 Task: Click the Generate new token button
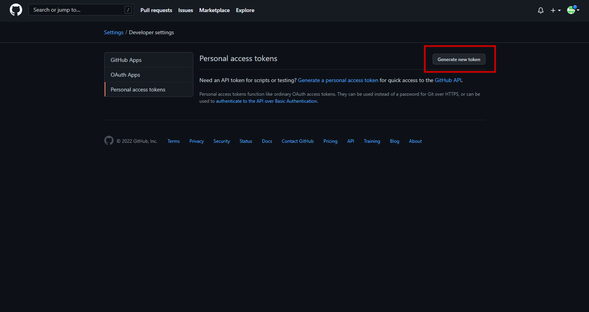click(x=459, y=59)
